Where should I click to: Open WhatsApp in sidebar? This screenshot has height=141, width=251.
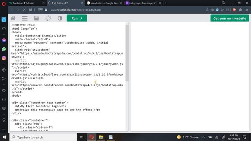4,49
